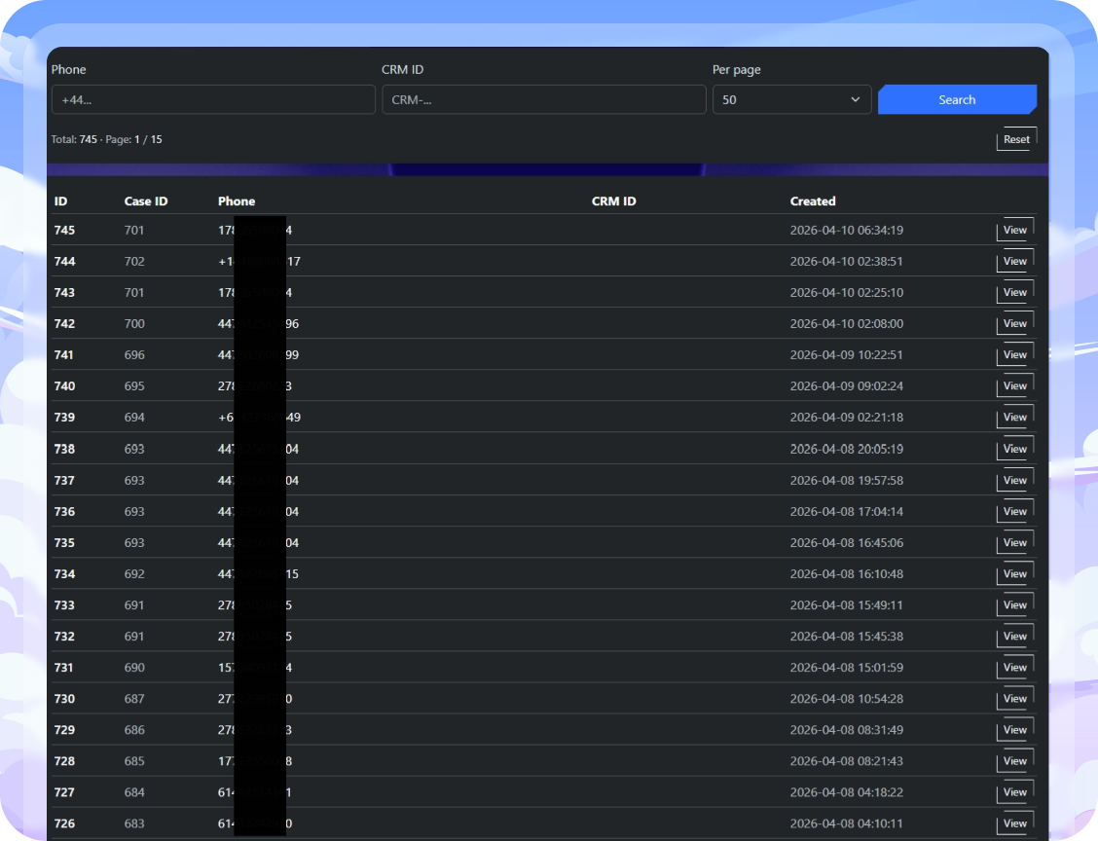Click the Phone column header
Screen dimensions: 1098x841
click(x=236, y=201)
